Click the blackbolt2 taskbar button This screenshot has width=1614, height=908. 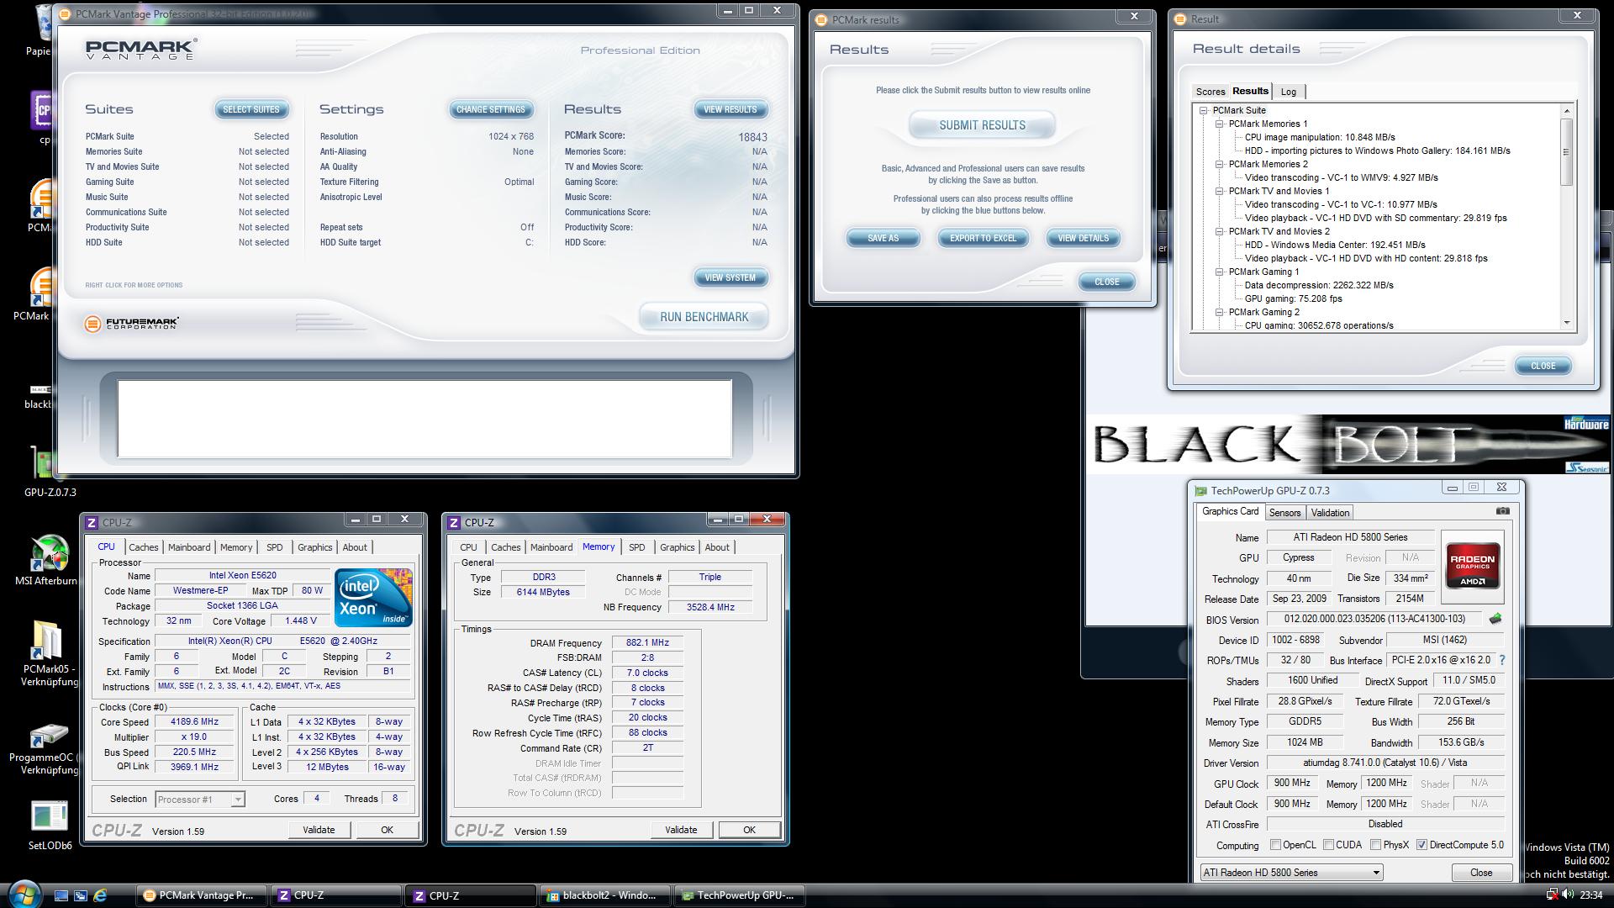click(x=604, y=895)
